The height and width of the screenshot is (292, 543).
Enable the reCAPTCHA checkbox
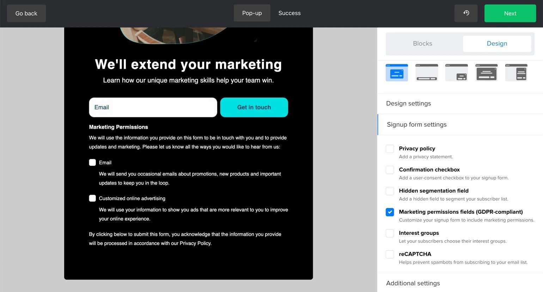390,254
